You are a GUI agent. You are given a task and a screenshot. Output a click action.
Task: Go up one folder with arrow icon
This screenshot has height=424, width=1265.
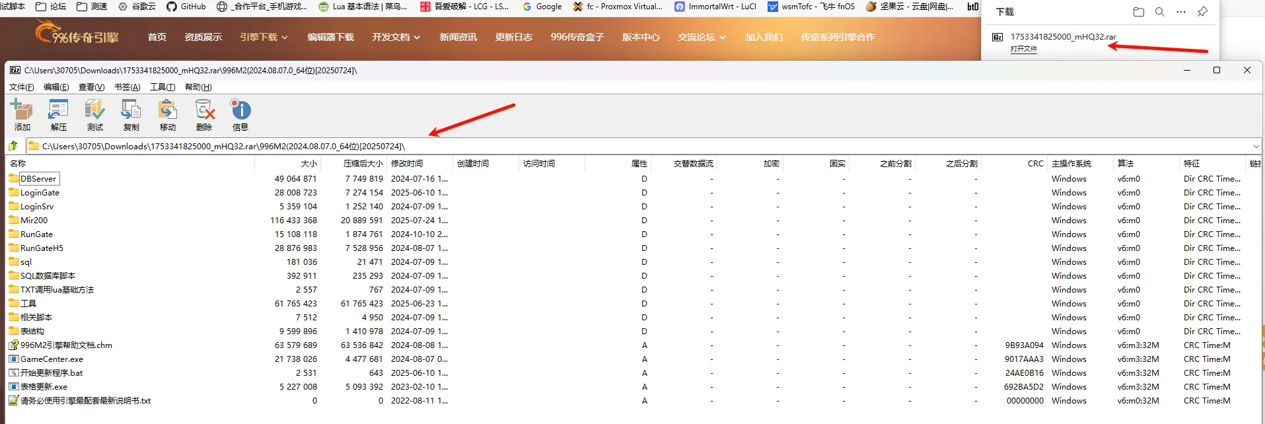(13, 146)
